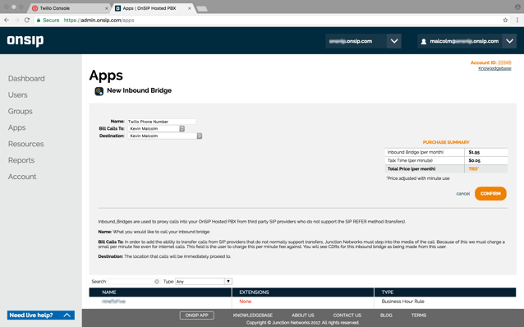The height and width of the screenshot is (327, 524).
Task: Open ABOUT US footer link
Action: click(x=303, y=315)
